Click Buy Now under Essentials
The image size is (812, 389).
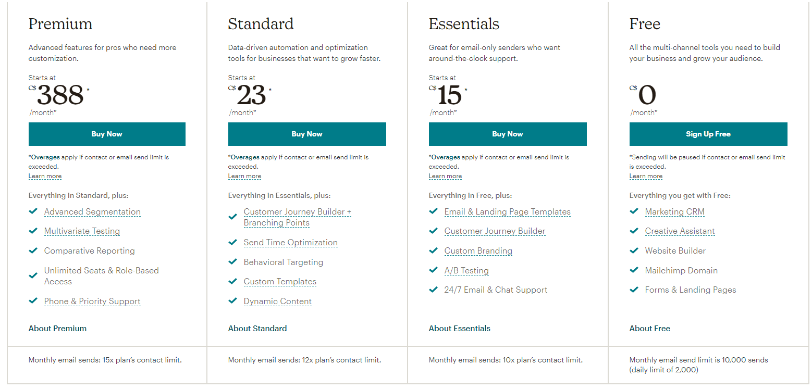[508, 134]
